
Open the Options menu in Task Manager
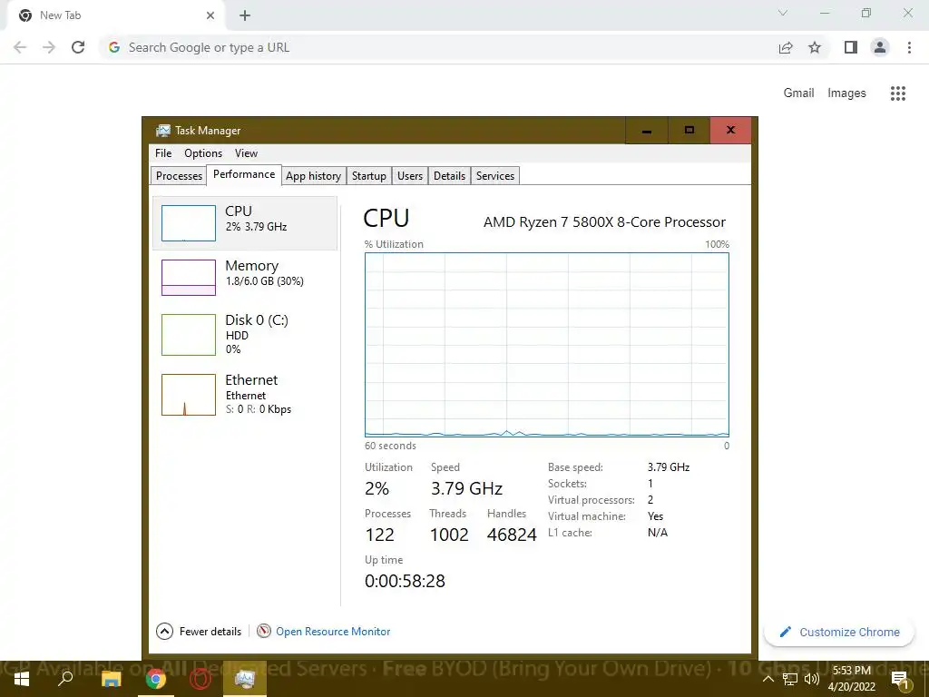point(203,152)
